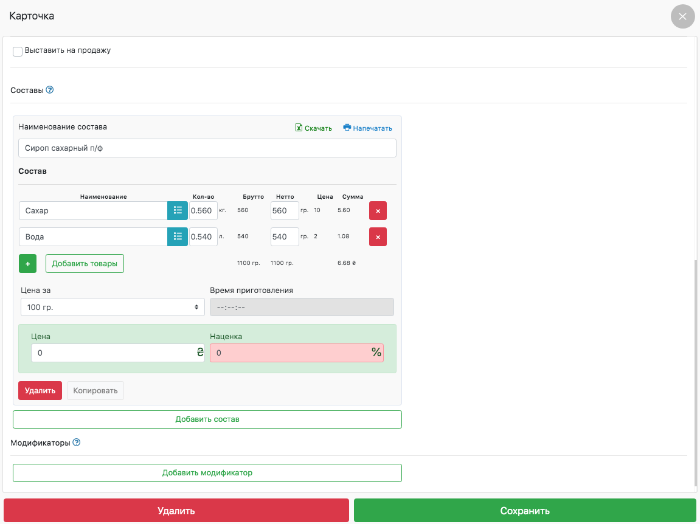Focus the Наименование состава text field
Screen dimensions: 700x524
pyautogui.click(x=207, y=148)
